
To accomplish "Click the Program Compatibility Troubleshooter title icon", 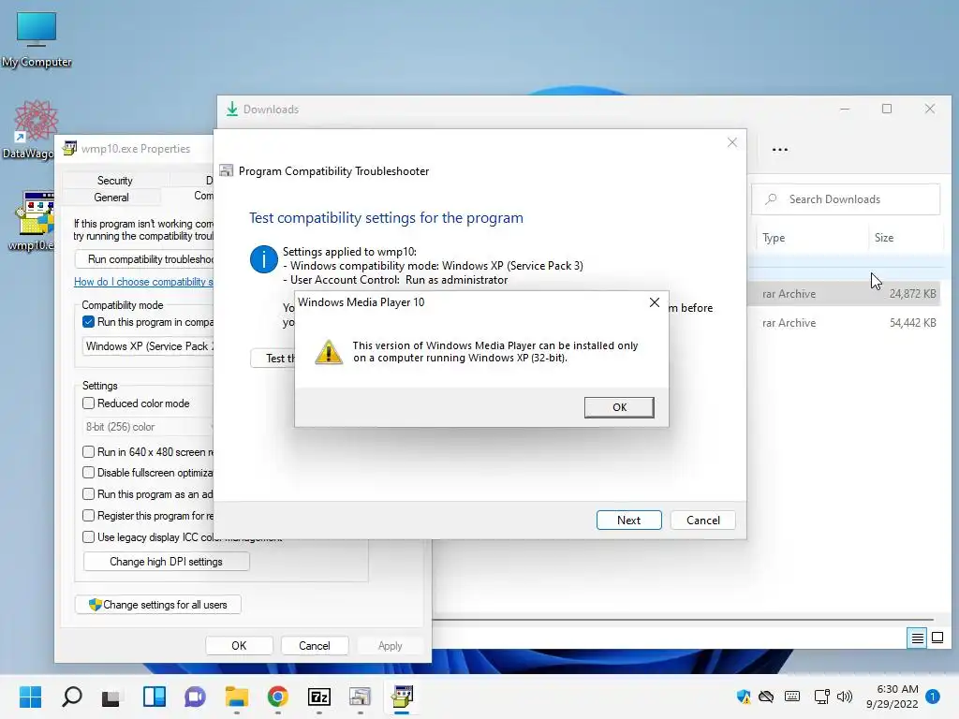I will (x=227, y=170).
